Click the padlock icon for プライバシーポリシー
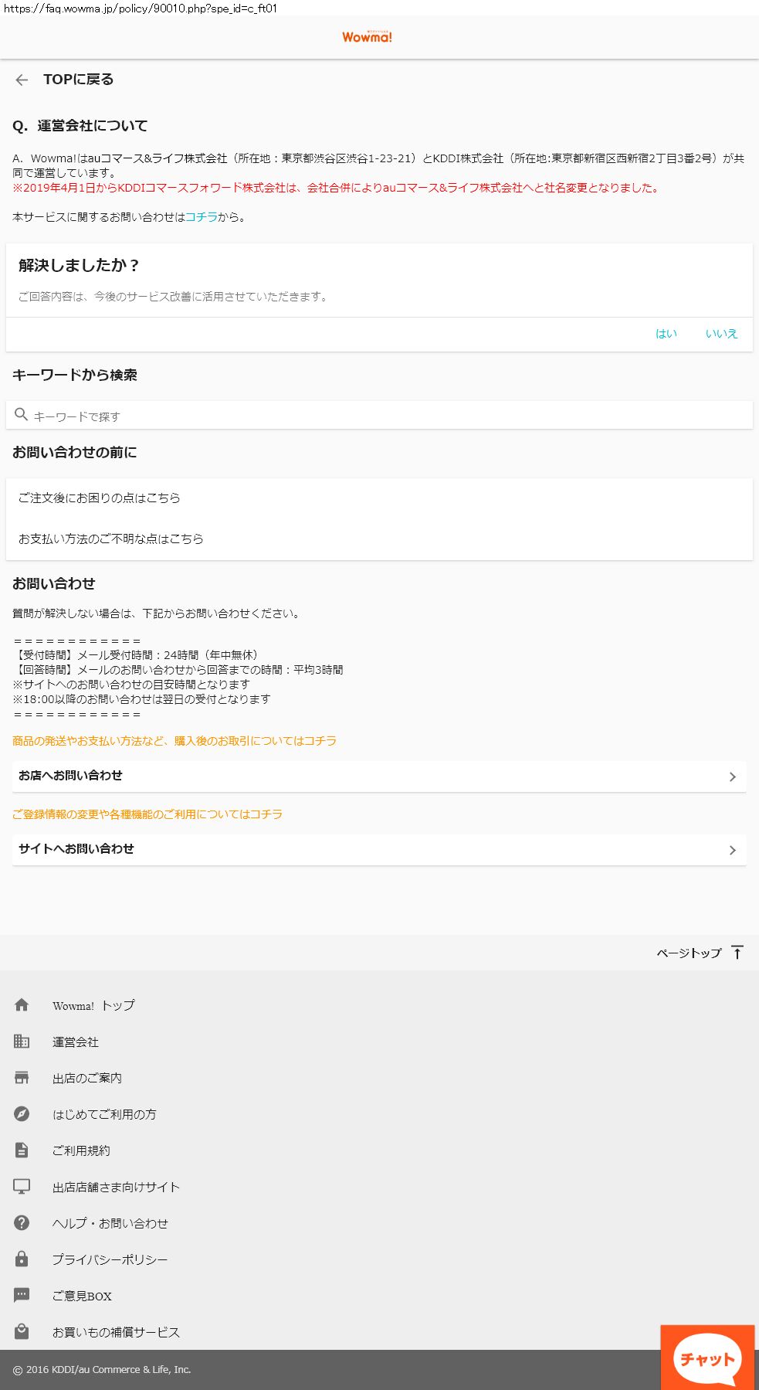Screen dimensions: 759x1390 (22, 1259)
